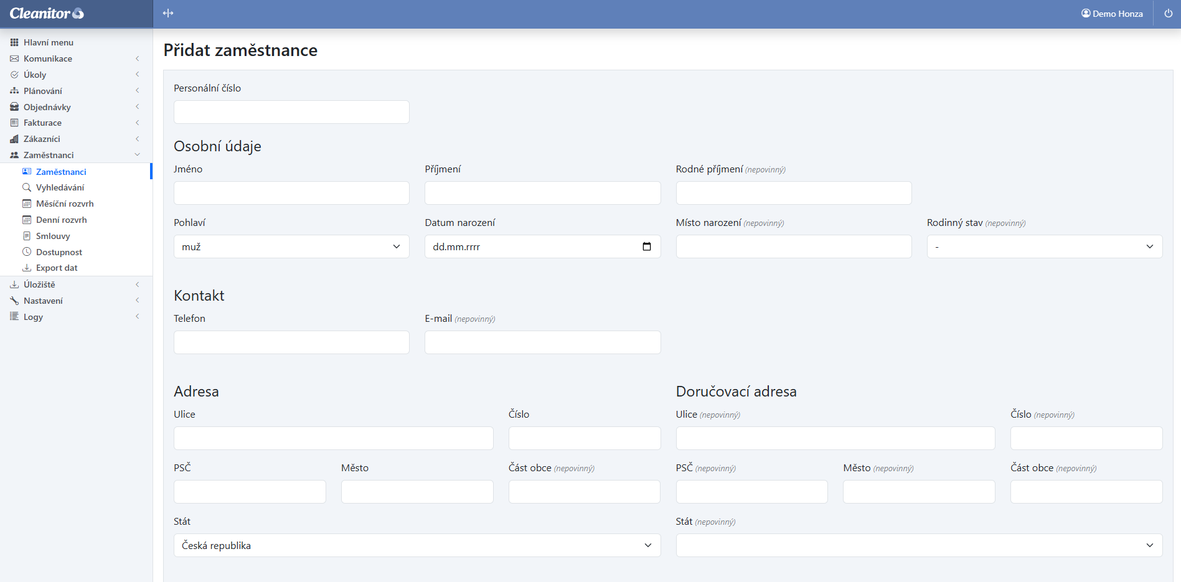Open the Stát dropdown showing Česká republika
This screenshot has width=1181, height=582.
click(x=416, y=545)
